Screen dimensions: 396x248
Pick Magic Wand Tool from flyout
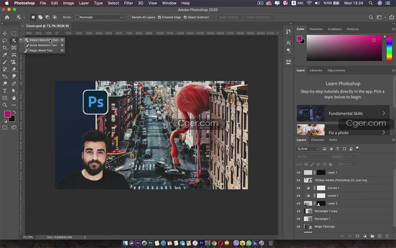tap(42, 50)
